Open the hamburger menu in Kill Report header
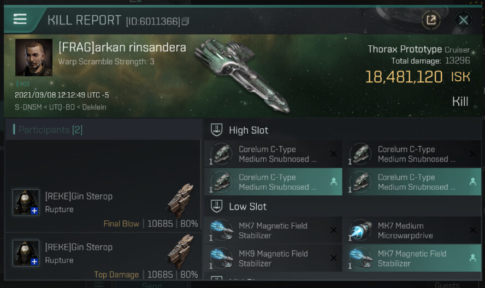The image size is (485, 288). (20, 19)
